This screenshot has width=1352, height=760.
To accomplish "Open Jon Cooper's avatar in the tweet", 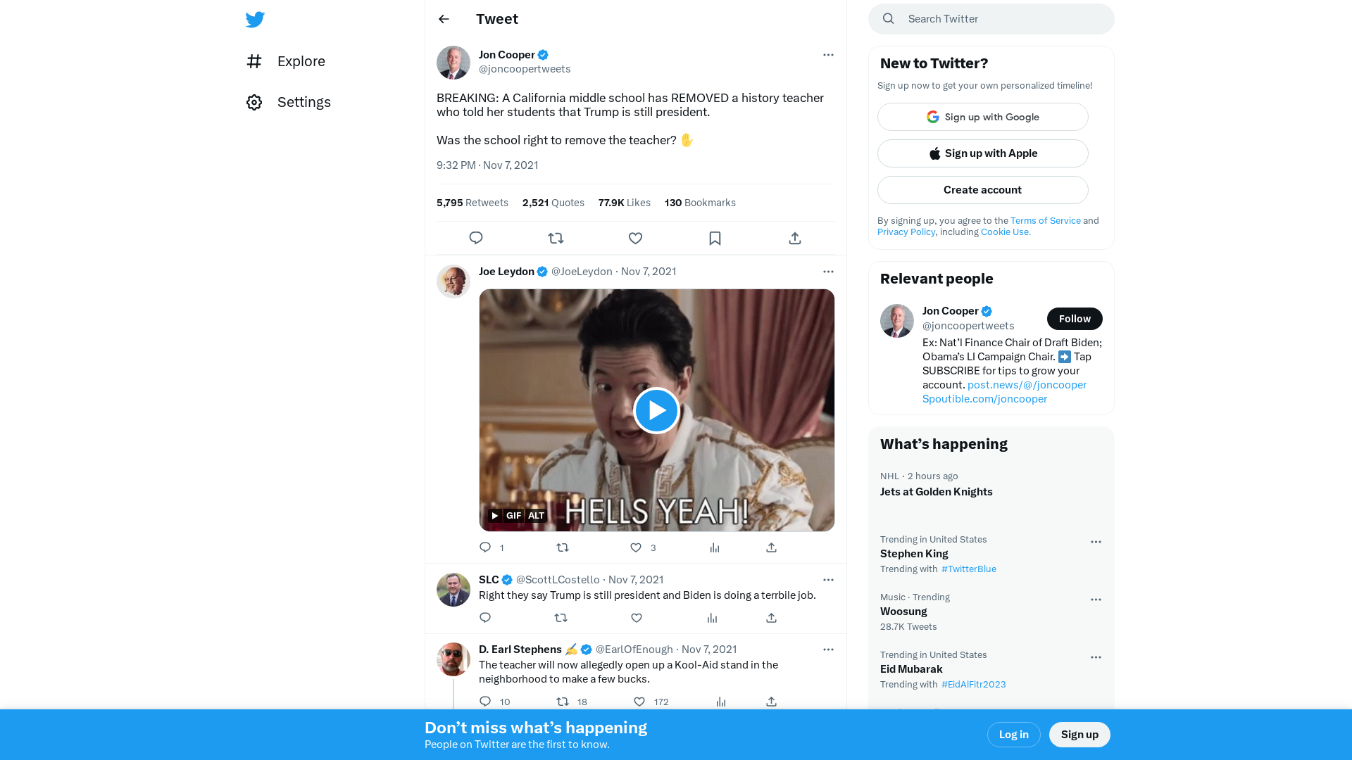I will point(453,63).
